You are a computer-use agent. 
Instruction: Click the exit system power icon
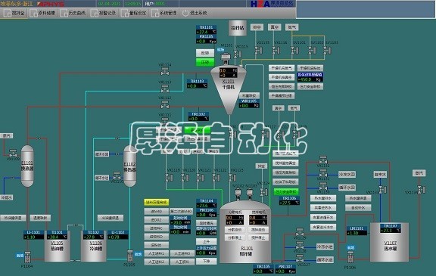coord(185,13)
